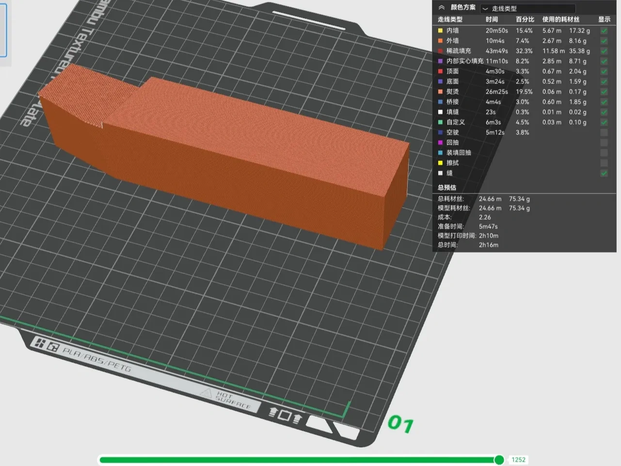Image resolution: width=621 pixels, height=466 pixels.
Task: Click the 桥接 blue swatch
Action: tap(440, 102)
